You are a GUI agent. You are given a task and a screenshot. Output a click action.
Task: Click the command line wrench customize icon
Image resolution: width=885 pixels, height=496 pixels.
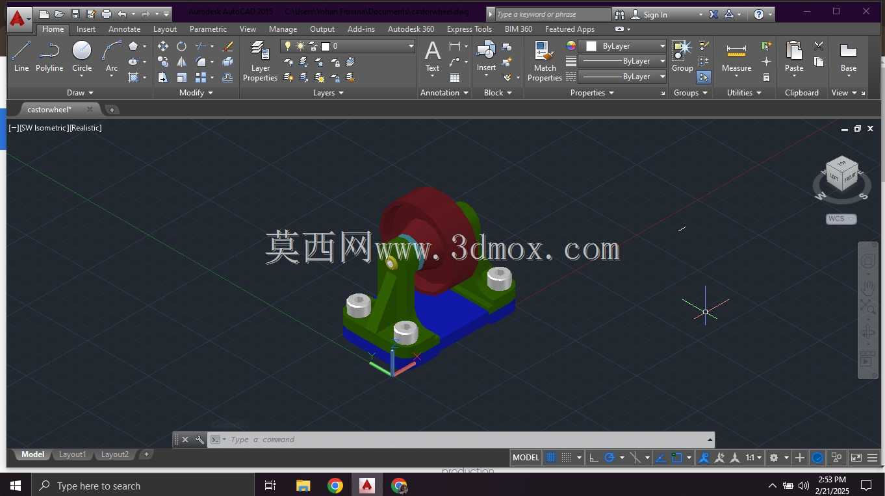point(199,440)
